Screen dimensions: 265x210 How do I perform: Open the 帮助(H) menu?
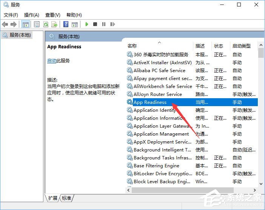pyautogui.click(x=74, y=15)
